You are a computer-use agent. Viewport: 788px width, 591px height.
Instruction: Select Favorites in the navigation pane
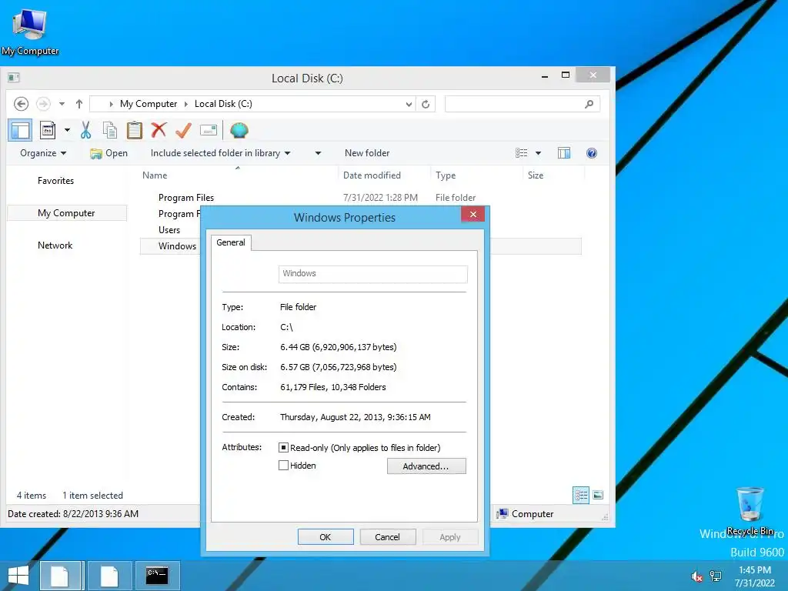tap(55, 181)
